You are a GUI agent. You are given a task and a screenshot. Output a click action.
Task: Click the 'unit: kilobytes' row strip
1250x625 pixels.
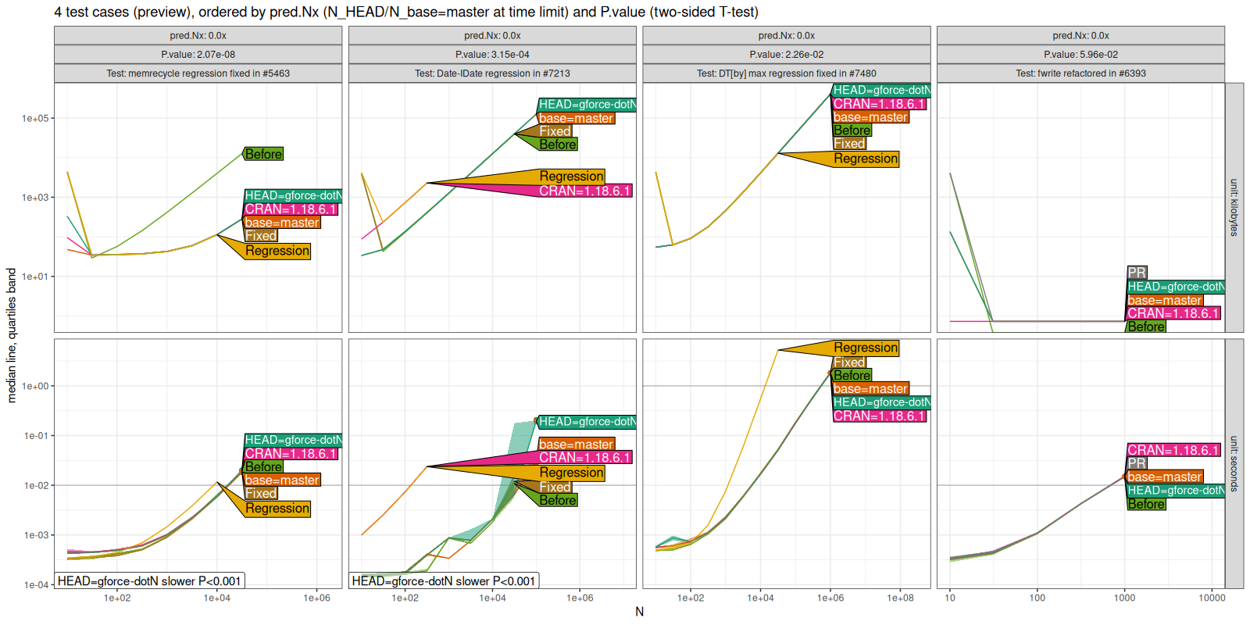[x=1234, y=208]
